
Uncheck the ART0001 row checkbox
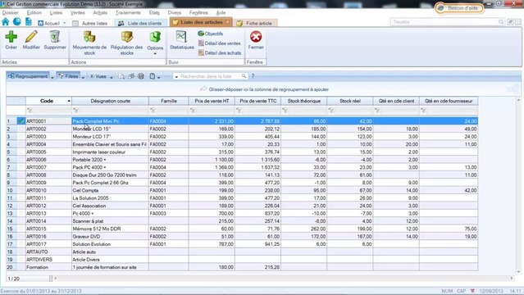click(21, 121)
